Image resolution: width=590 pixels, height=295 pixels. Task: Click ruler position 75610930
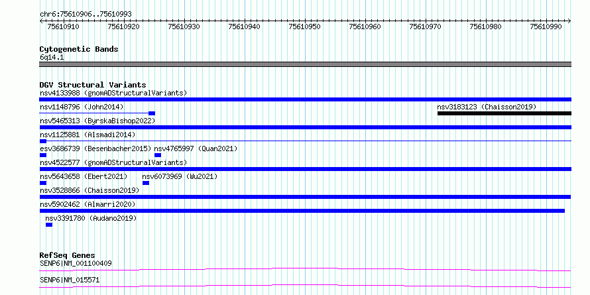tap(184, 27)
